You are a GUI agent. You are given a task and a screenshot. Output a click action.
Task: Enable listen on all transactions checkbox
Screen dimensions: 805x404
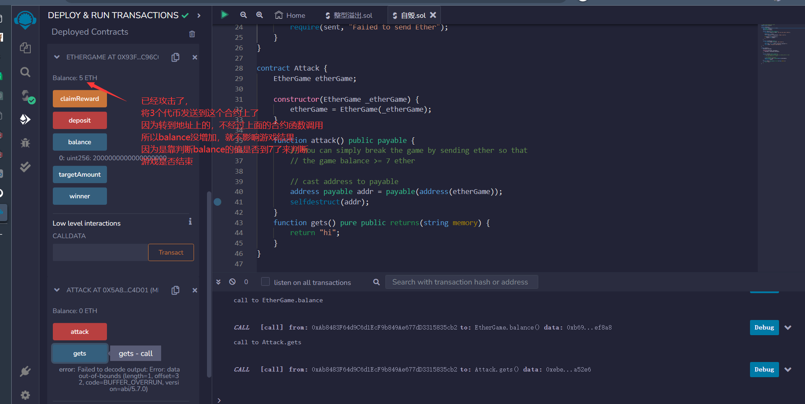click(265, 282)
